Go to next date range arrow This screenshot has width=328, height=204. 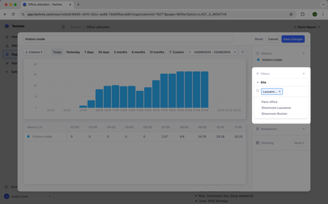(x=234, y=52)
